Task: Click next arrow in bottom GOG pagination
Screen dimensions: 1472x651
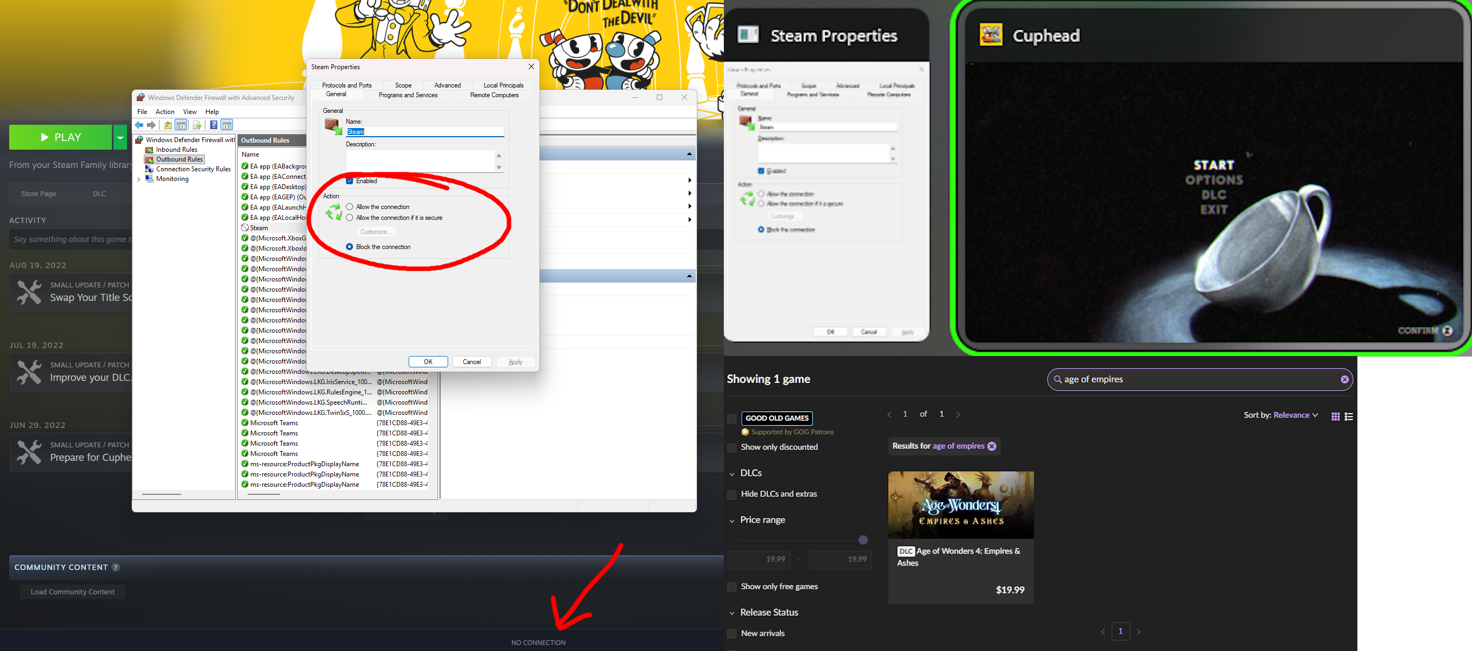Action: click(x=1138, y=632)
